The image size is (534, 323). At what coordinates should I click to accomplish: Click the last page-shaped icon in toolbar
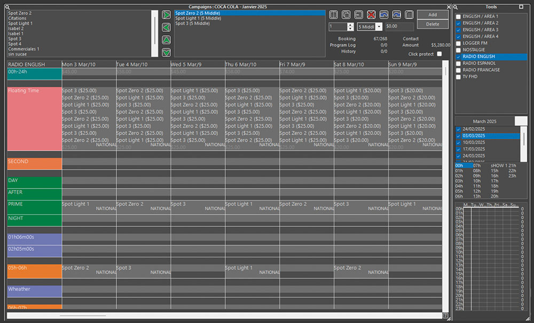pyautogui.click(x=409, y=14)
